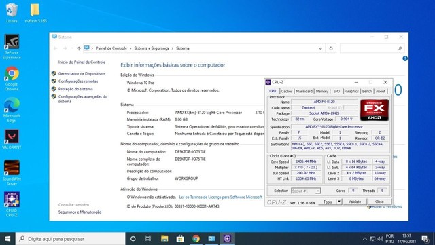
Task: Open the Lixeira recycle bin icon
Action: (12, 13)
